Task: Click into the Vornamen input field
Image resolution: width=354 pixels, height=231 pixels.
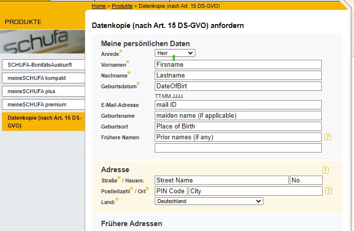Action: 238,64
